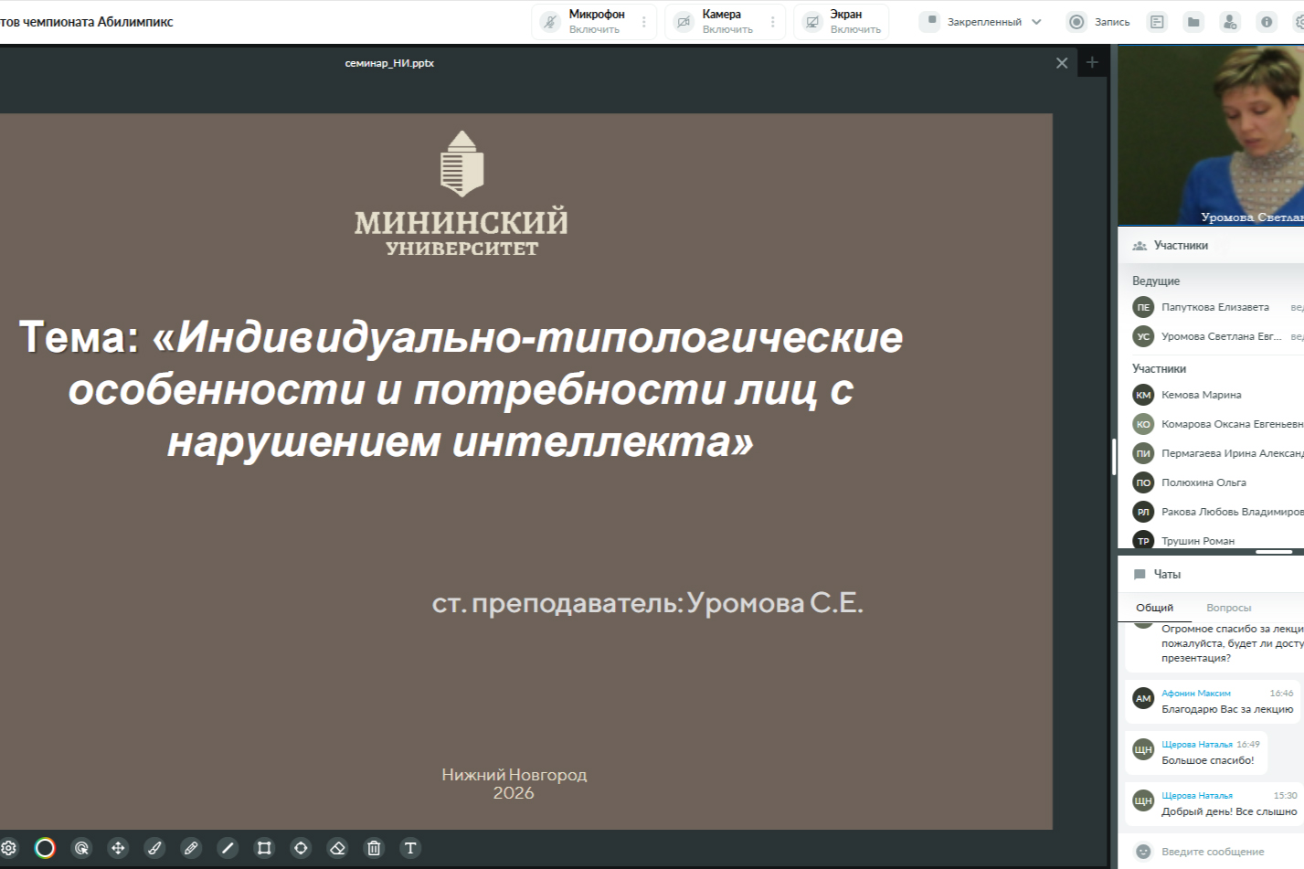Switch to the Вопросы chat tab
Viewport: 1304px width, 869px height.
[1228, 608]
